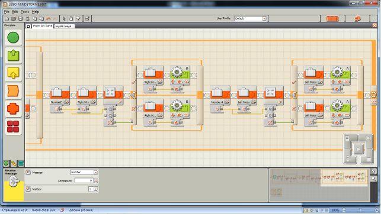381x214 pixels.
Task: Open the yellow Sensor block palette
Action: [13, 73]
